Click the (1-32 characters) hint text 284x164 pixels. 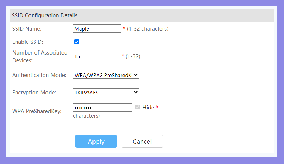[148, 29]
